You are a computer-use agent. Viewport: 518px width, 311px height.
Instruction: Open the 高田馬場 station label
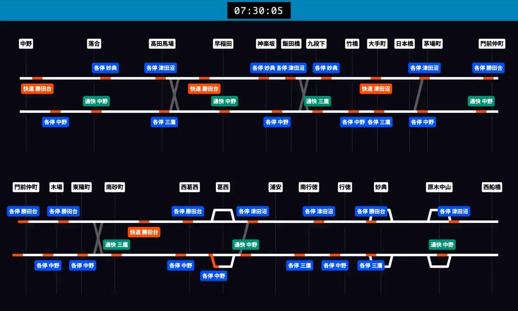162,44
